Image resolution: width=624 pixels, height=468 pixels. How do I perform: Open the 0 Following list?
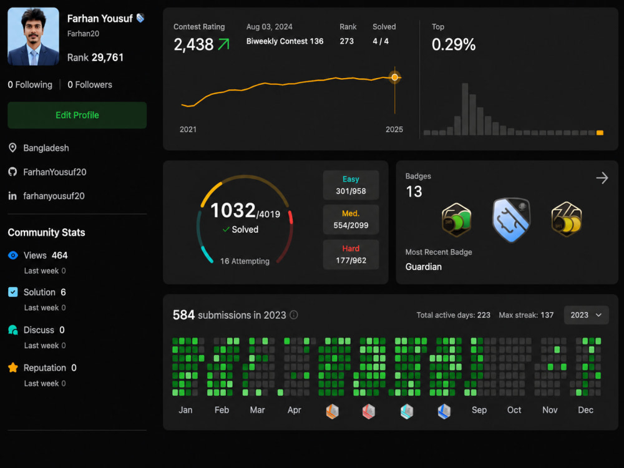(x=30, y=84)
